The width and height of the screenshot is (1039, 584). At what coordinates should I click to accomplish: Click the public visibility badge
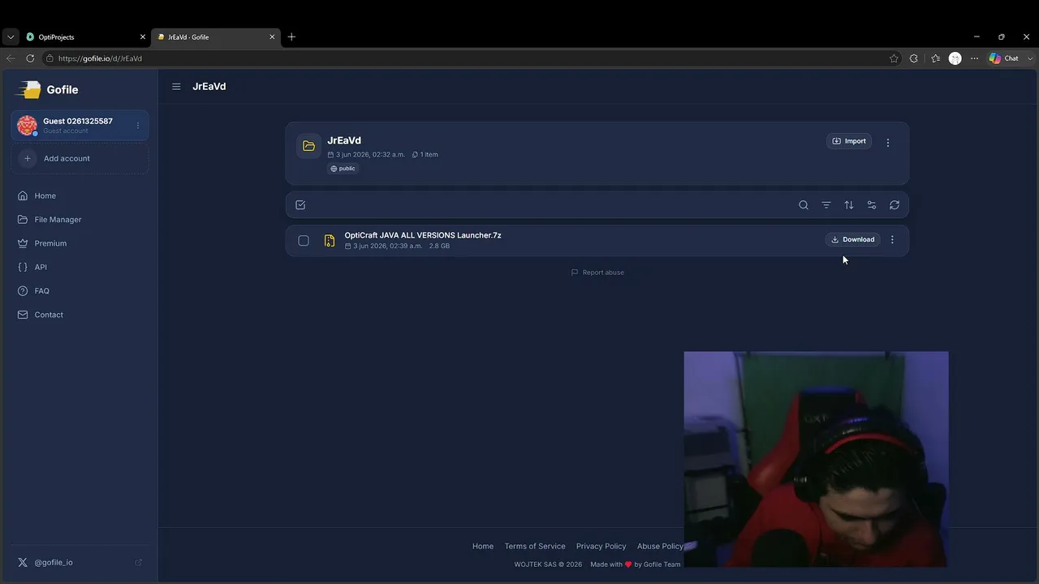(343, 169)
